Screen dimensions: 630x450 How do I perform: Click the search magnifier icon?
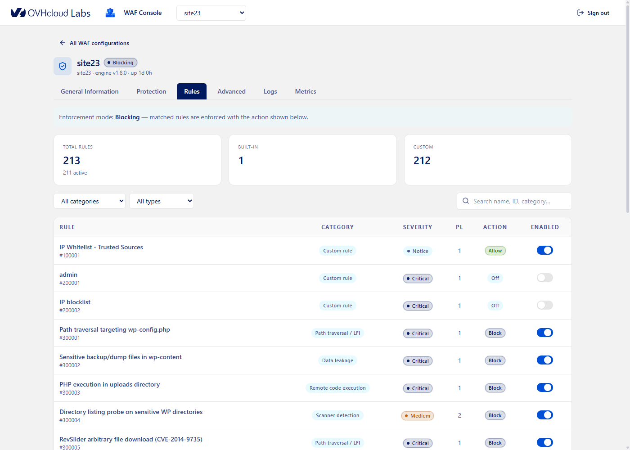(x=466, y=201)
